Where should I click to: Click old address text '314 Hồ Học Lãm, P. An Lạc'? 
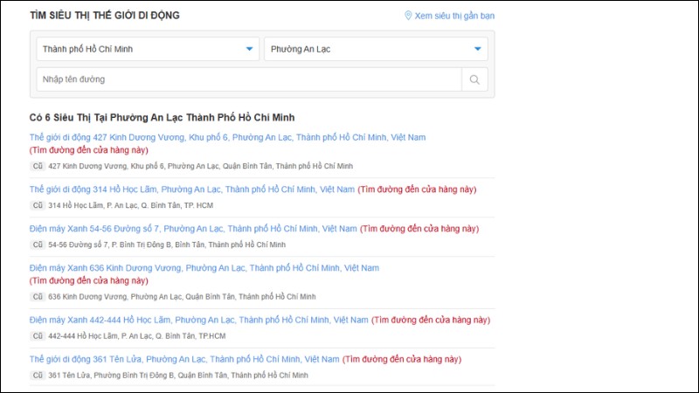point(130,205)
